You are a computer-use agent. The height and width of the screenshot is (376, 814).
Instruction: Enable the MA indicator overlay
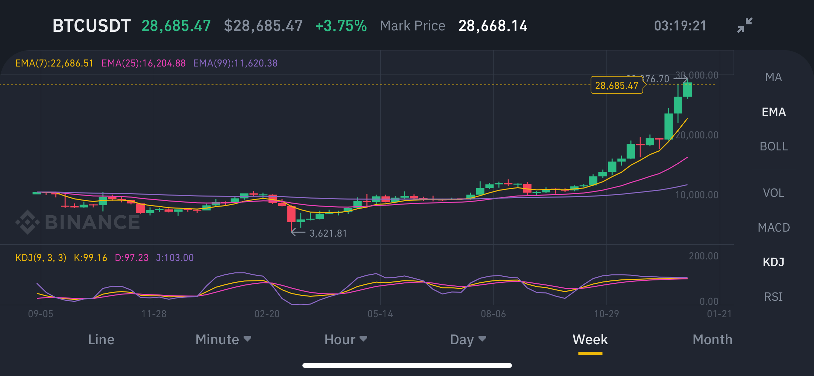click(x=773, y=77)
